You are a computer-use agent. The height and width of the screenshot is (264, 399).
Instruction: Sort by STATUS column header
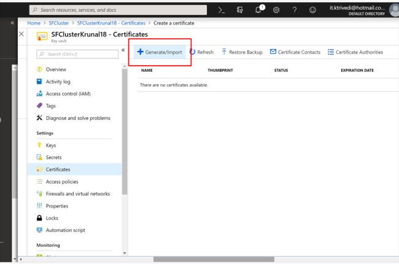coord(281,70)
